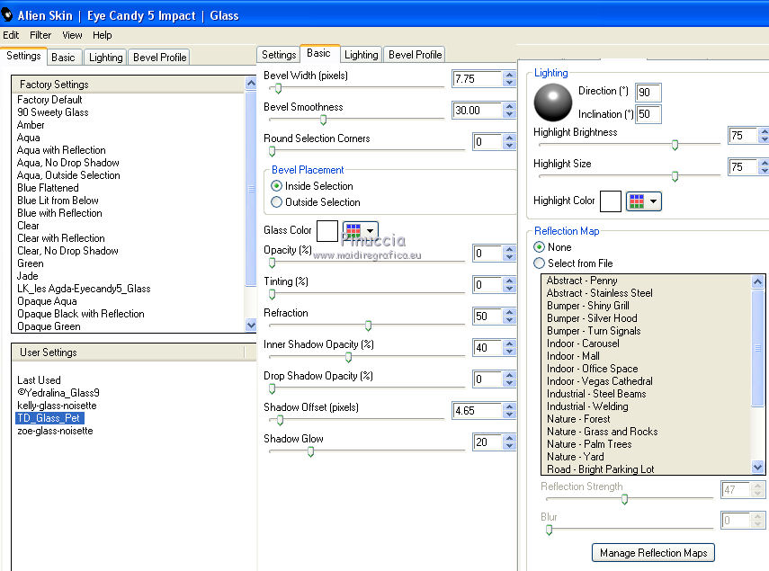This screenshot has height=571, width=769.
Task: Increase Opacity percent with up arrow
Action: 510,249
